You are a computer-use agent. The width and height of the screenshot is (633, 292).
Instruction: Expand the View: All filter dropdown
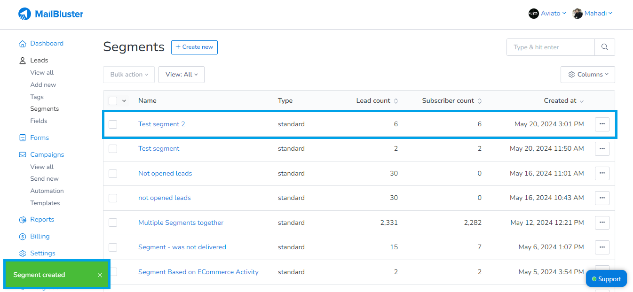coord(181,74)
